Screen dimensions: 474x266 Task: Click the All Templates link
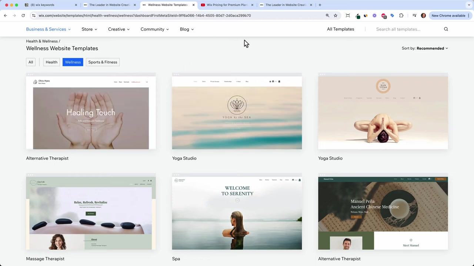[340, 29]
